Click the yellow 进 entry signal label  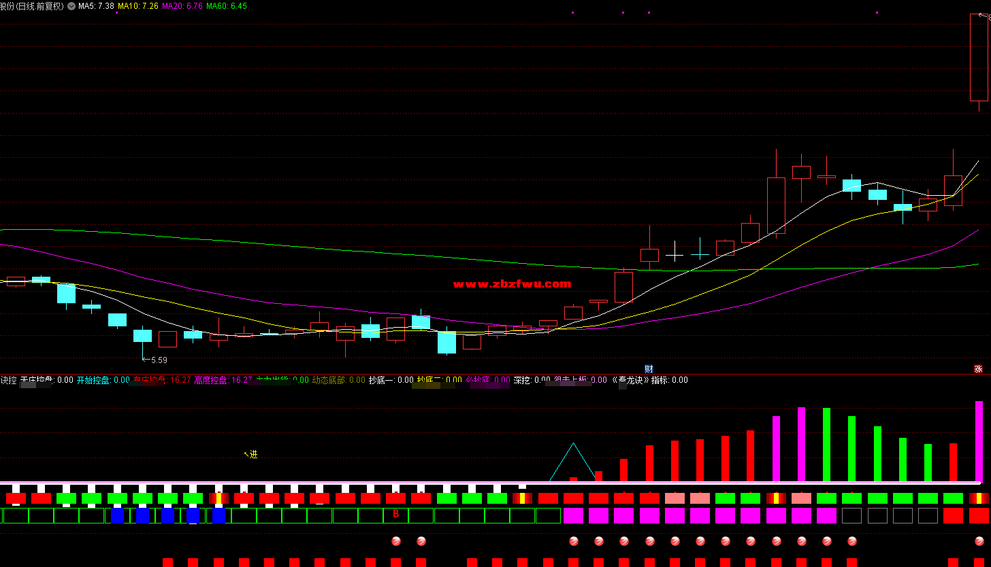click(x=253, y=454)
